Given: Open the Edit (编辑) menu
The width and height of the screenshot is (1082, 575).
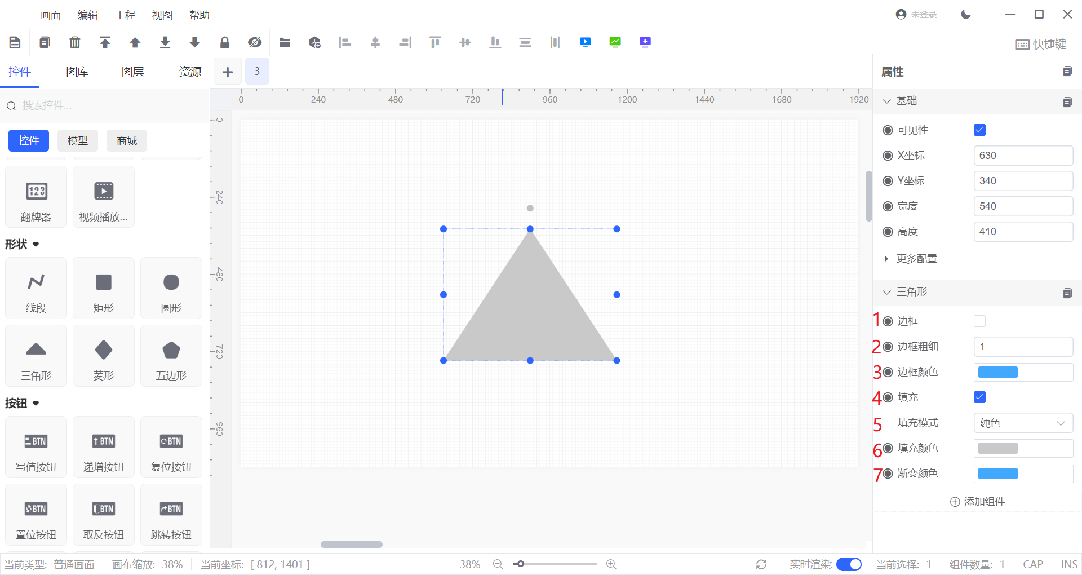Looking at the screenshot, I should coord(88,15).
